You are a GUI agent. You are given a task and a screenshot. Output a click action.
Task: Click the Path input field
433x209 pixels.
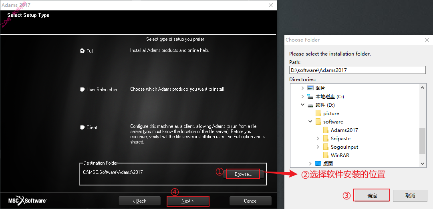357,70
